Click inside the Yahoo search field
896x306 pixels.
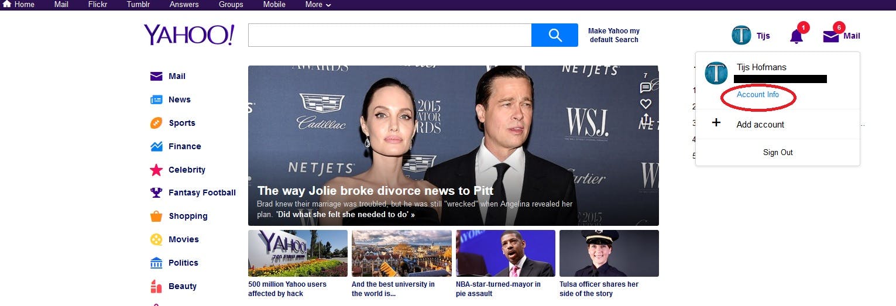pos(390,35)
